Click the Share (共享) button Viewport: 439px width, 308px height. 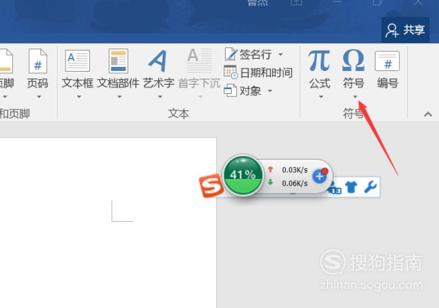click(405, 30)
